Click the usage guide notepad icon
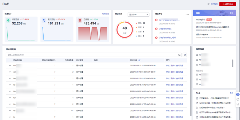The height and width of the screenshot is (120, 240). tap(208, 4)
